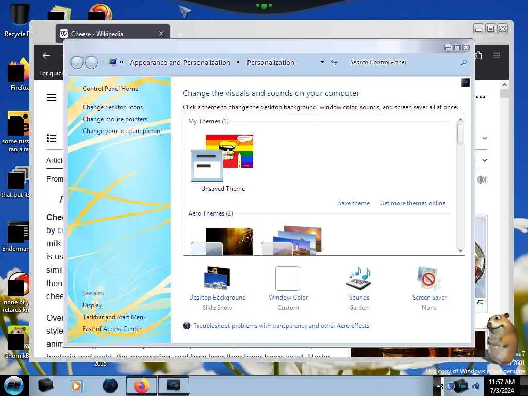
Task: Click the Personalization taskbar button
Action: (x=173, y=386)
